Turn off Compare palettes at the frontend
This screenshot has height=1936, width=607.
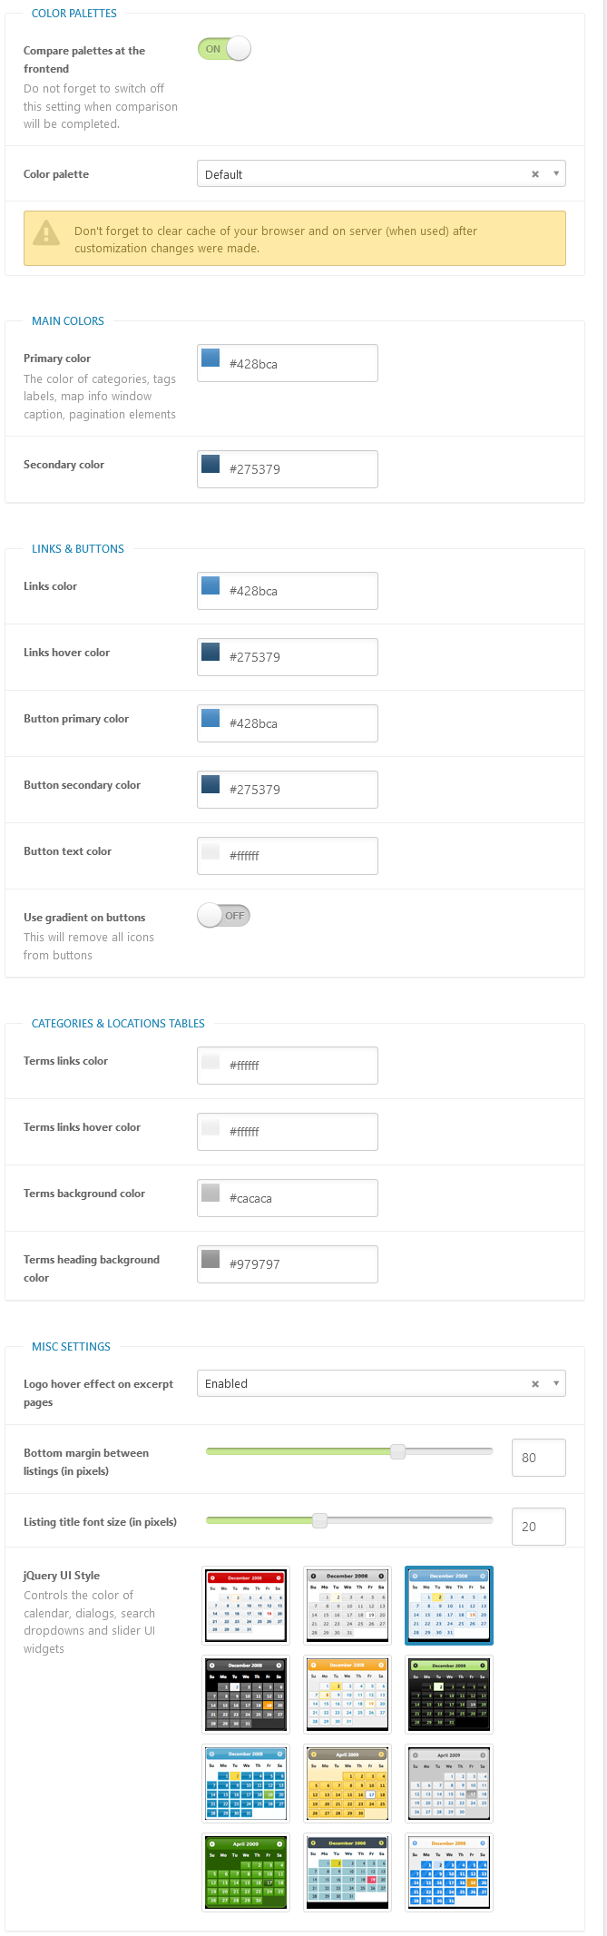pyautogui.click(x=224, y=49)
